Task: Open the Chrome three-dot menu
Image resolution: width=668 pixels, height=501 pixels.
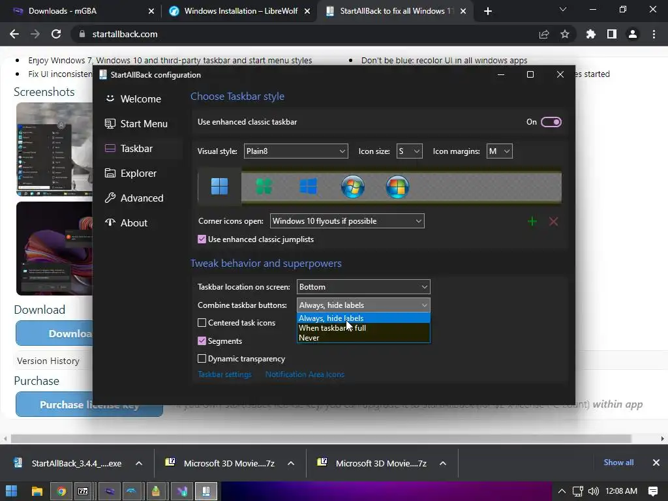Action: coord(654,34)
